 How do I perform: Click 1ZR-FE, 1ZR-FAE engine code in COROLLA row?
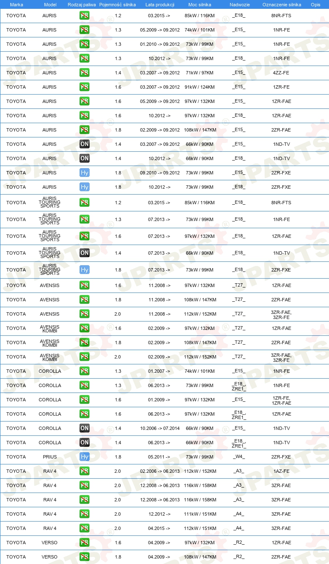pos(281,401)
